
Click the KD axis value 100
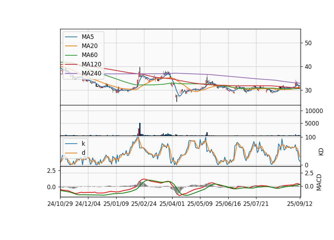pos(310,137)
